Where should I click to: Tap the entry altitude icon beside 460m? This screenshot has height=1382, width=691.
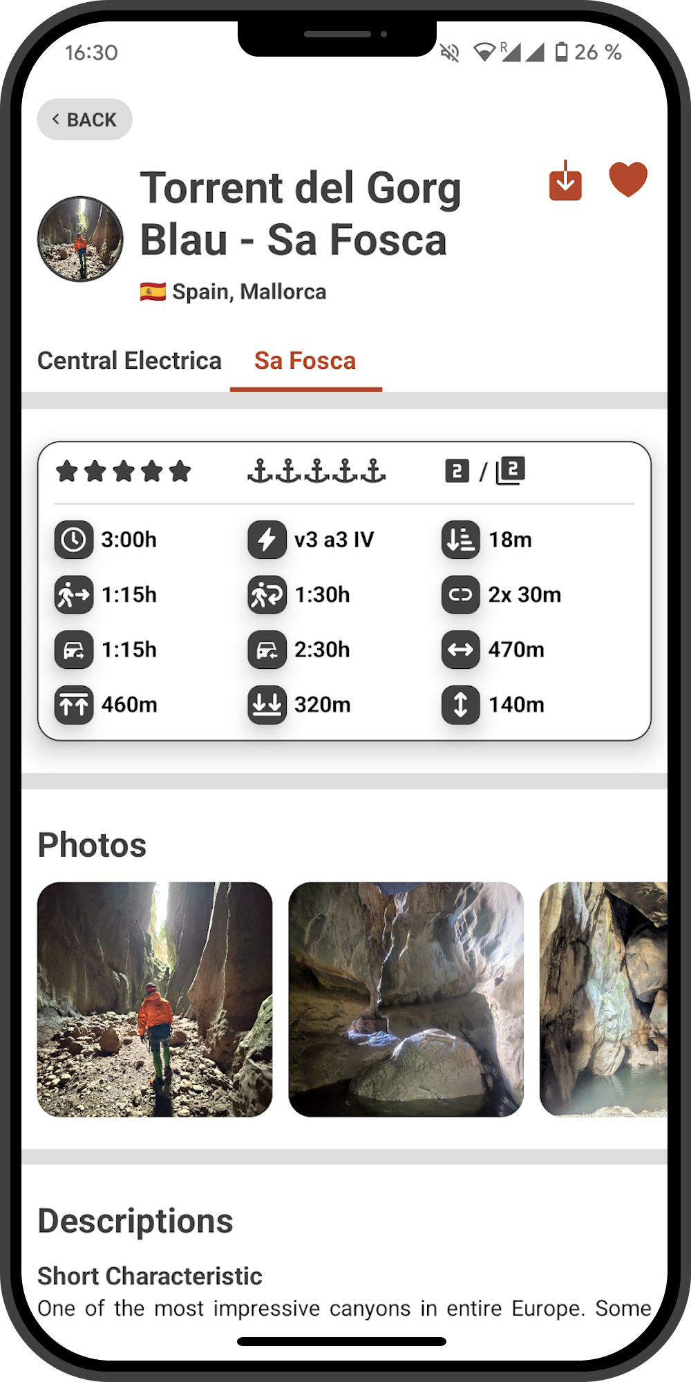(x=74, y=706)
